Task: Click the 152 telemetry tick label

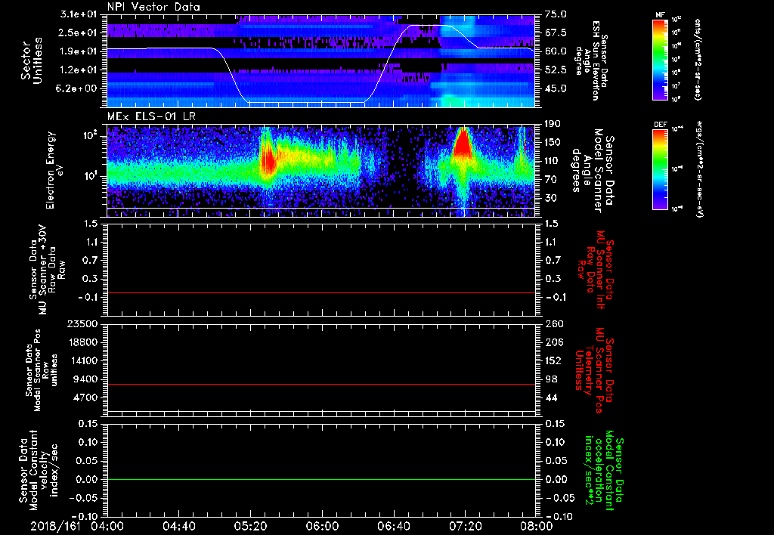Action: (x=553, y=360)
